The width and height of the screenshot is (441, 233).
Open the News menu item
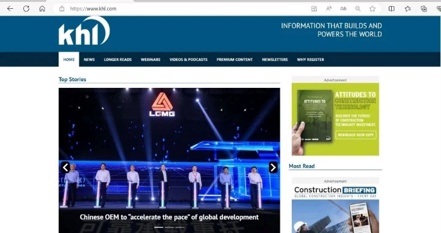[x=89, y=60]
